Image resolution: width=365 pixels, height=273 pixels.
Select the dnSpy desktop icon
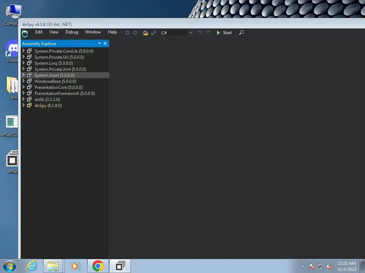tap(12, 162)
